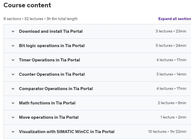Expand all sections using the purple link

pyautogui.click(x=174, y=19)
